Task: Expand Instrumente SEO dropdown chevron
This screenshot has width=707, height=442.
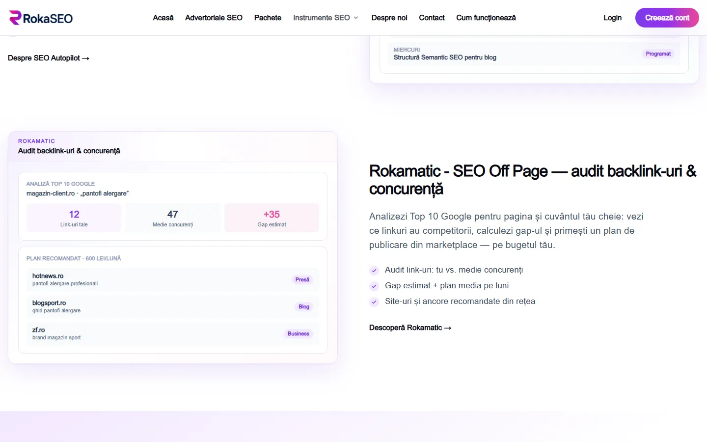Action: 356,18
